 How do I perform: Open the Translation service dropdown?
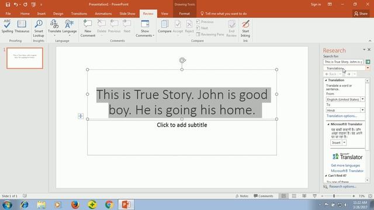pos(368,68)
